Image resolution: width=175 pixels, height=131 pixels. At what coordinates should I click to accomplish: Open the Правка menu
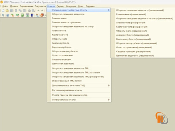click(x=14, y=6)
